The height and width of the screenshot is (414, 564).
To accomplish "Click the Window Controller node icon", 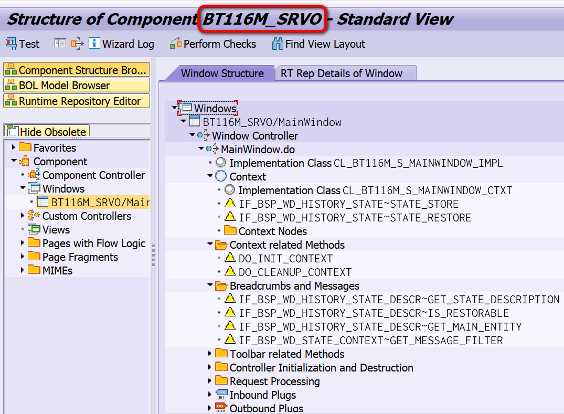I will [x=203, y=135].
